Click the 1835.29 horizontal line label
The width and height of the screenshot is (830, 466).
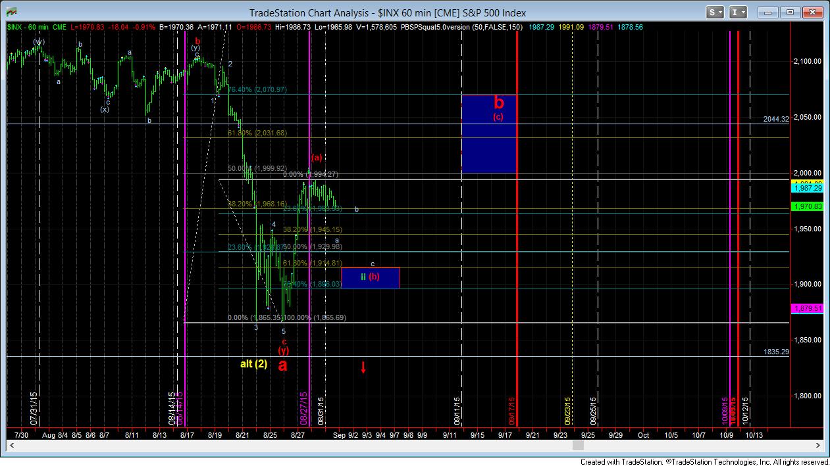pyautogui.click(x=776, y=352)
